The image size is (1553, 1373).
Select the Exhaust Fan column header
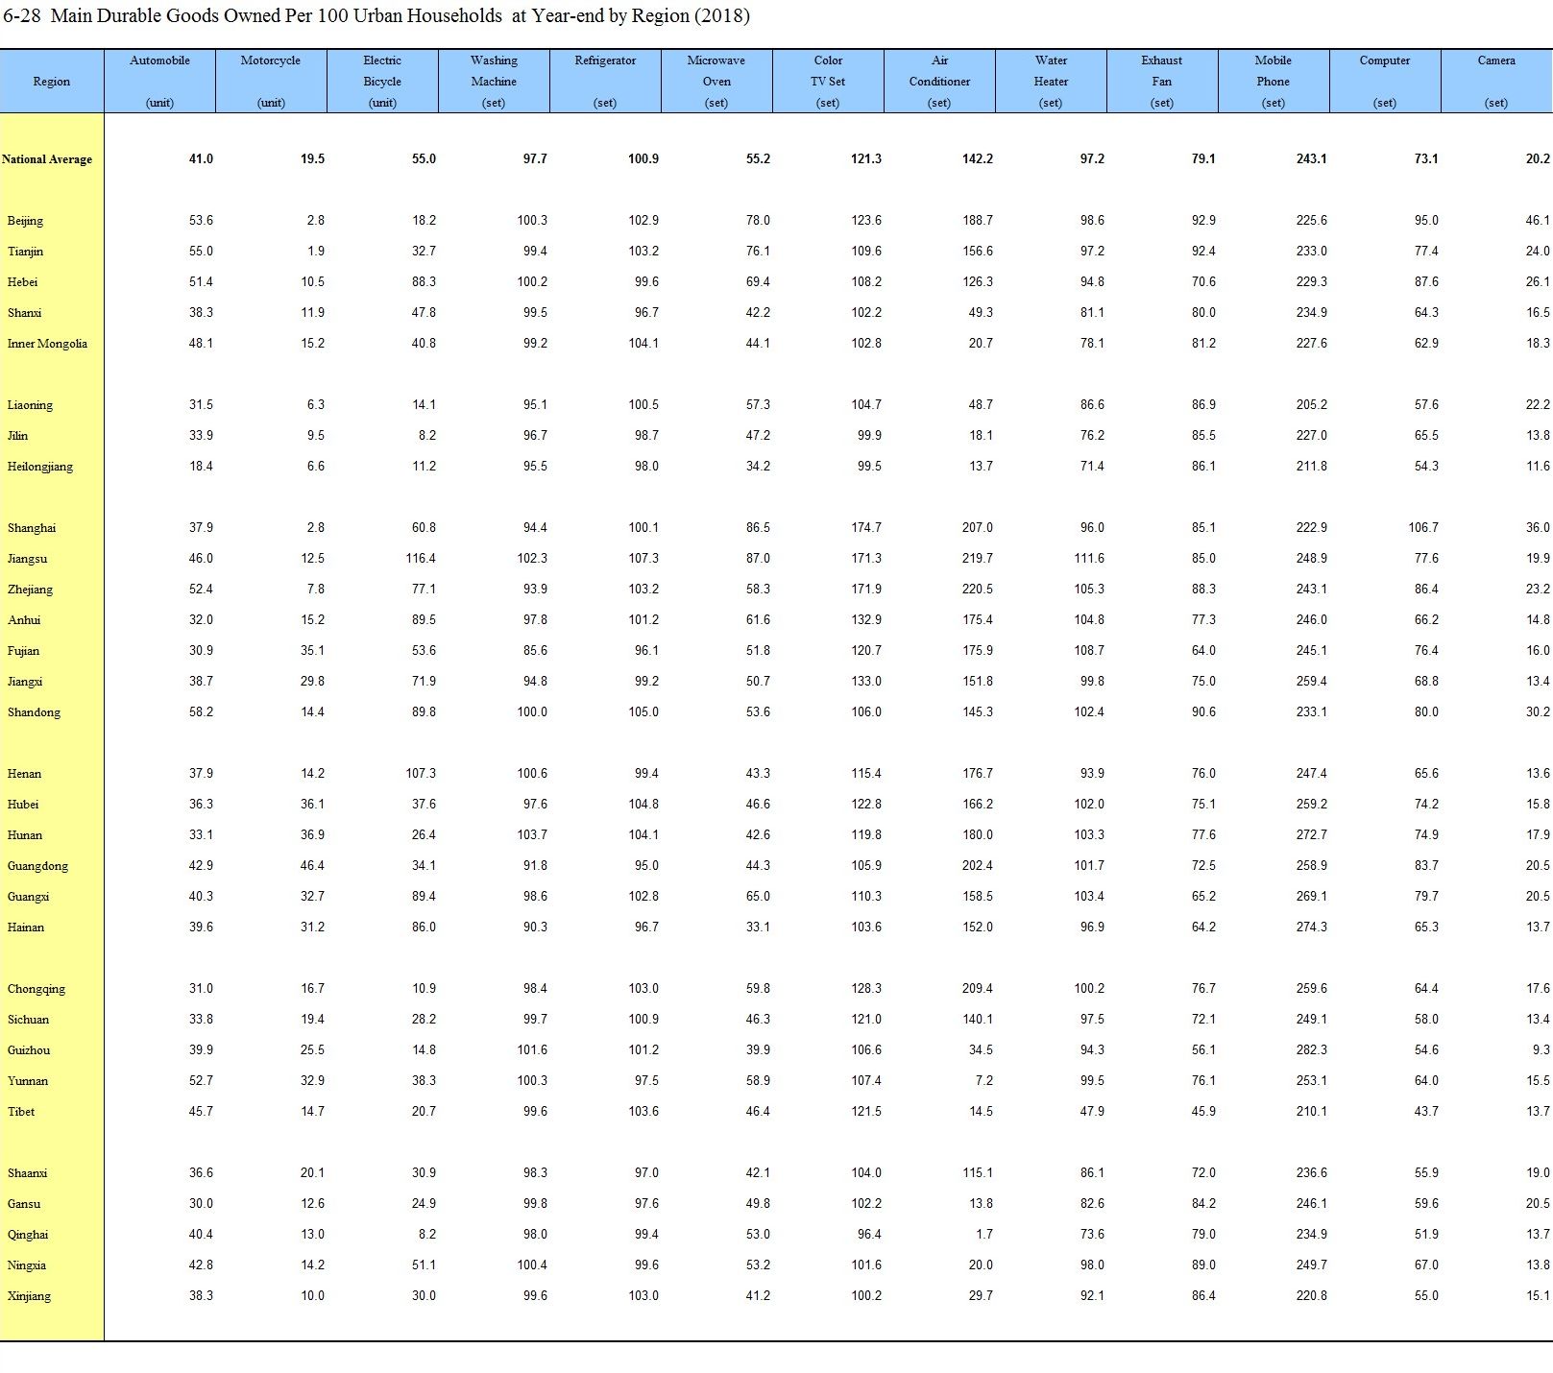pyautogui.click(x=1162, y=82)
